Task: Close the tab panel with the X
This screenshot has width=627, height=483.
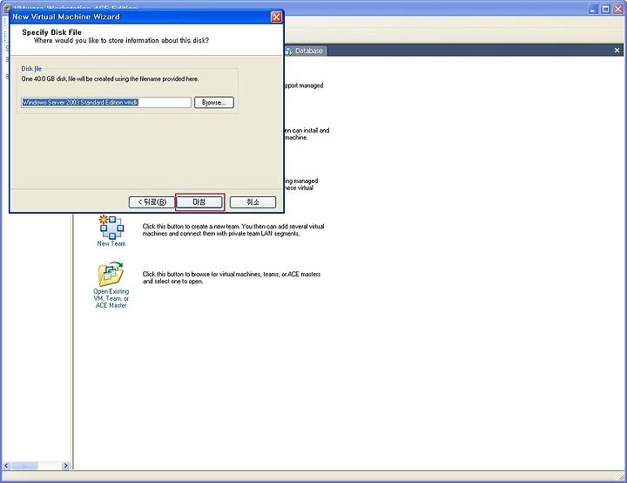Action: pos(617,50)
